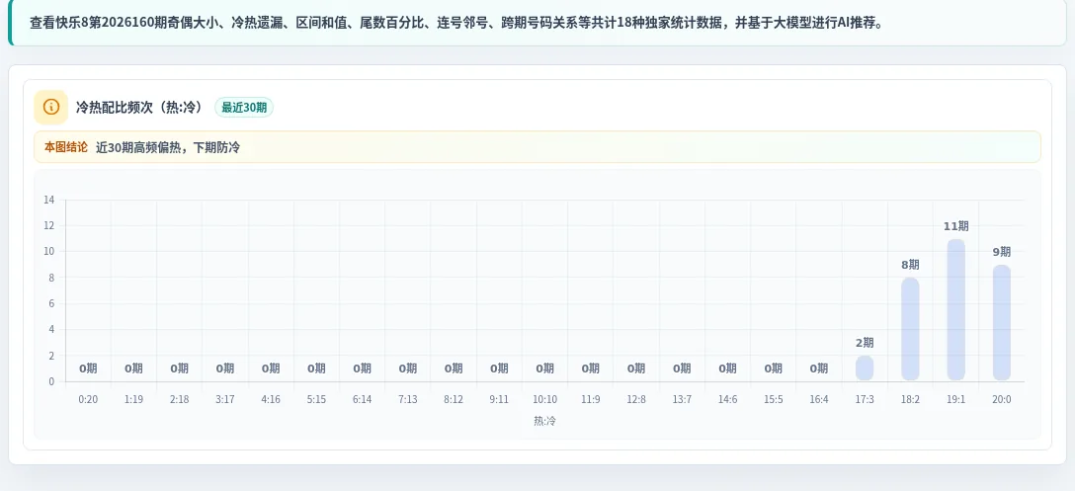Click the x-axis label 13:7
1075x491 pixels.
coord(682,399)
